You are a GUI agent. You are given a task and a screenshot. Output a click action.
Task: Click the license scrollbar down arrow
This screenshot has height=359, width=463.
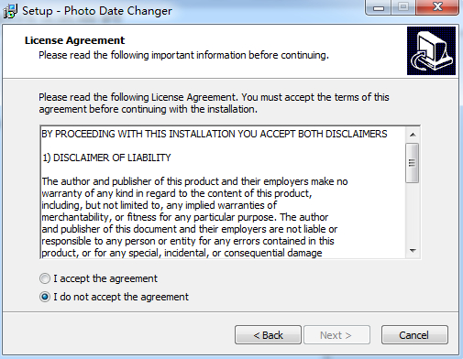413,251
